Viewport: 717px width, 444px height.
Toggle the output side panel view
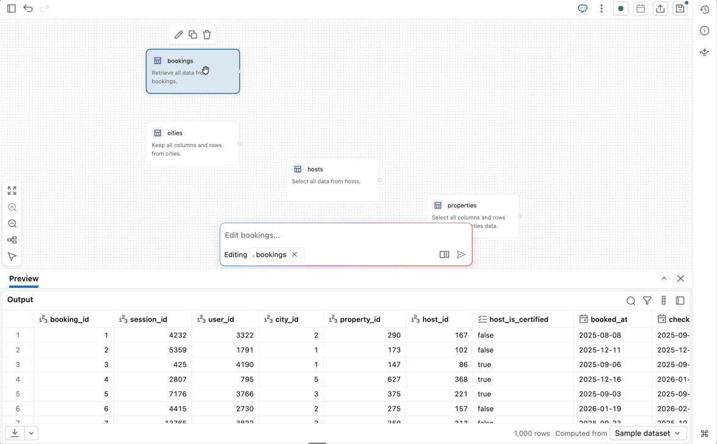[680, 301]
